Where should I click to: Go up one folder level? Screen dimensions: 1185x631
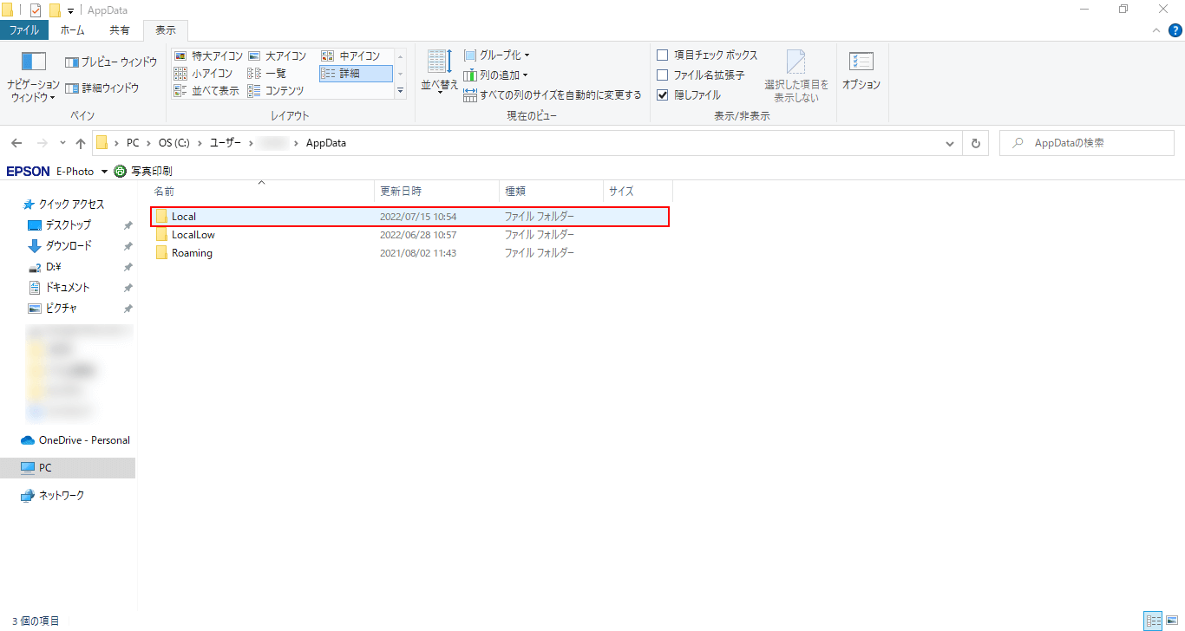coord(81,143)
